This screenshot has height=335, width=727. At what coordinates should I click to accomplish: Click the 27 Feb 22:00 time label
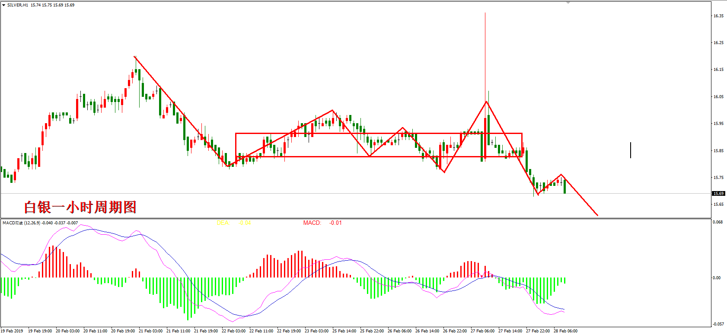[538, 331]
